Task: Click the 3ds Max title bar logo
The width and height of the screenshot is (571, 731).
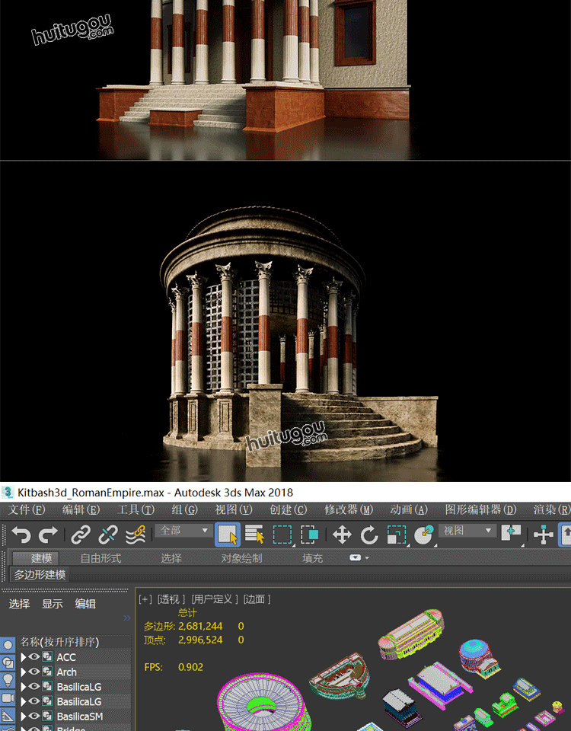Action: (x=8, y=493)
